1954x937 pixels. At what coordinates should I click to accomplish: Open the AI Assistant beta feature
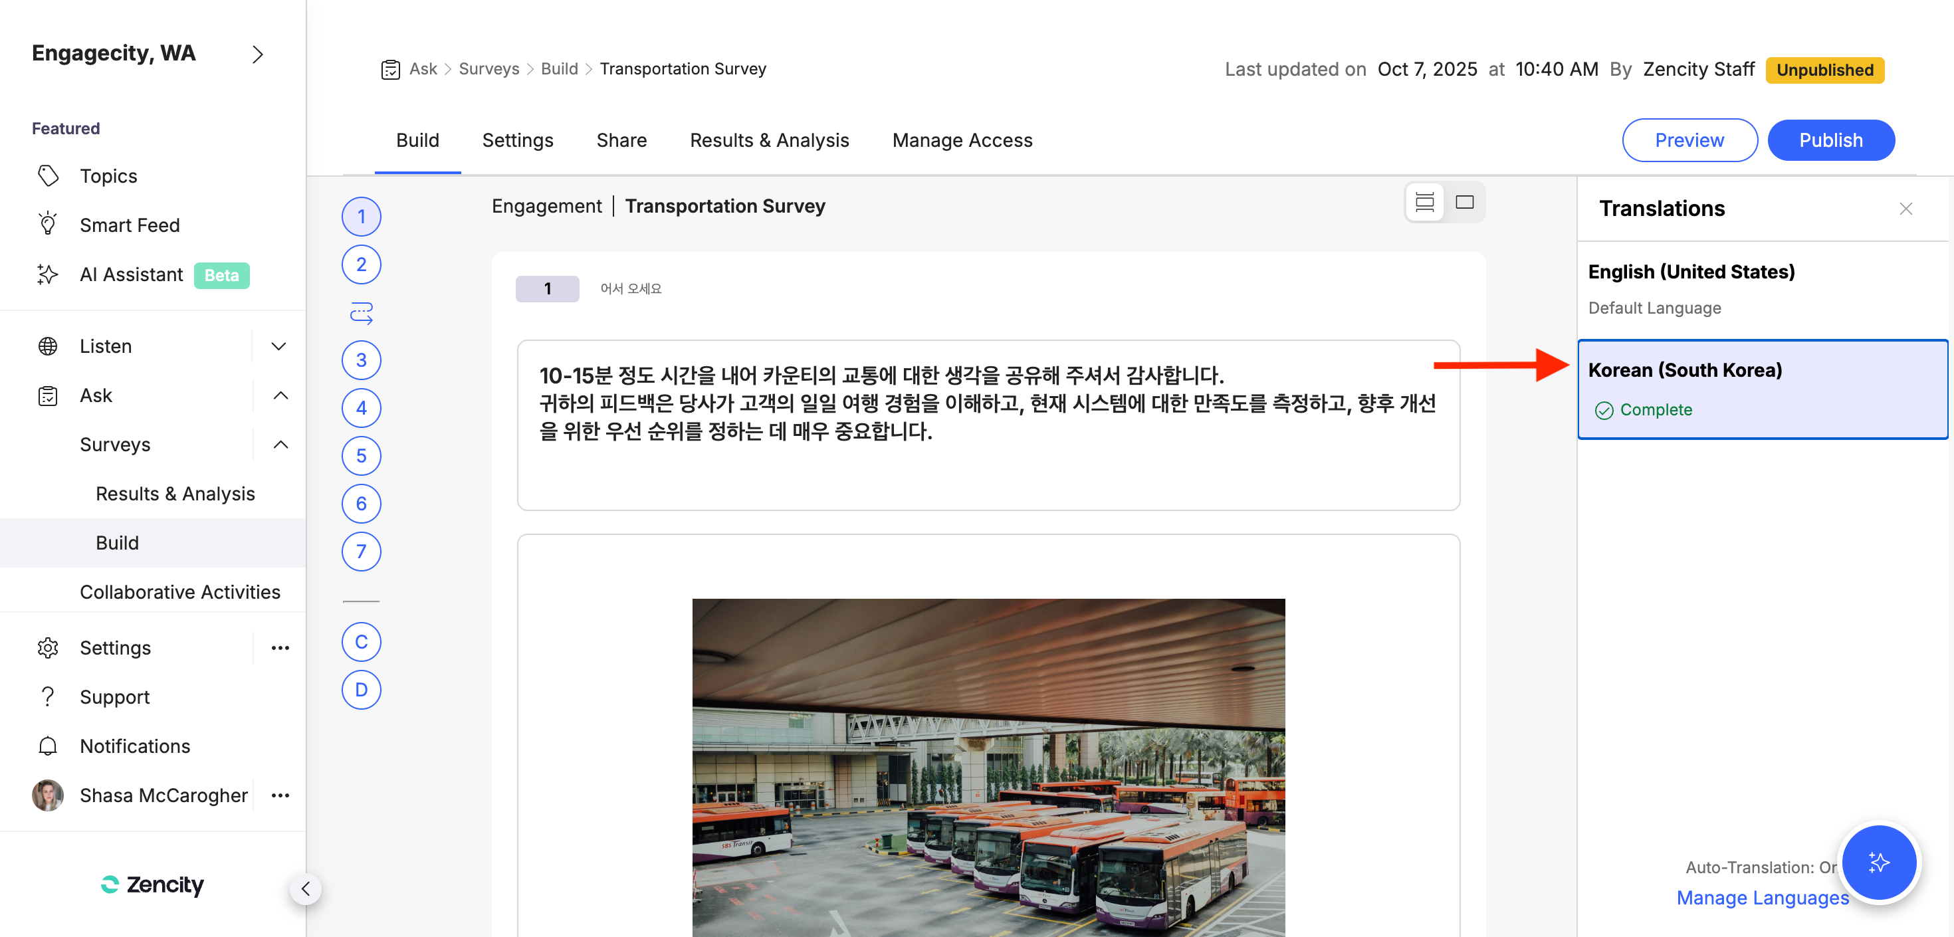coord(131,274)
